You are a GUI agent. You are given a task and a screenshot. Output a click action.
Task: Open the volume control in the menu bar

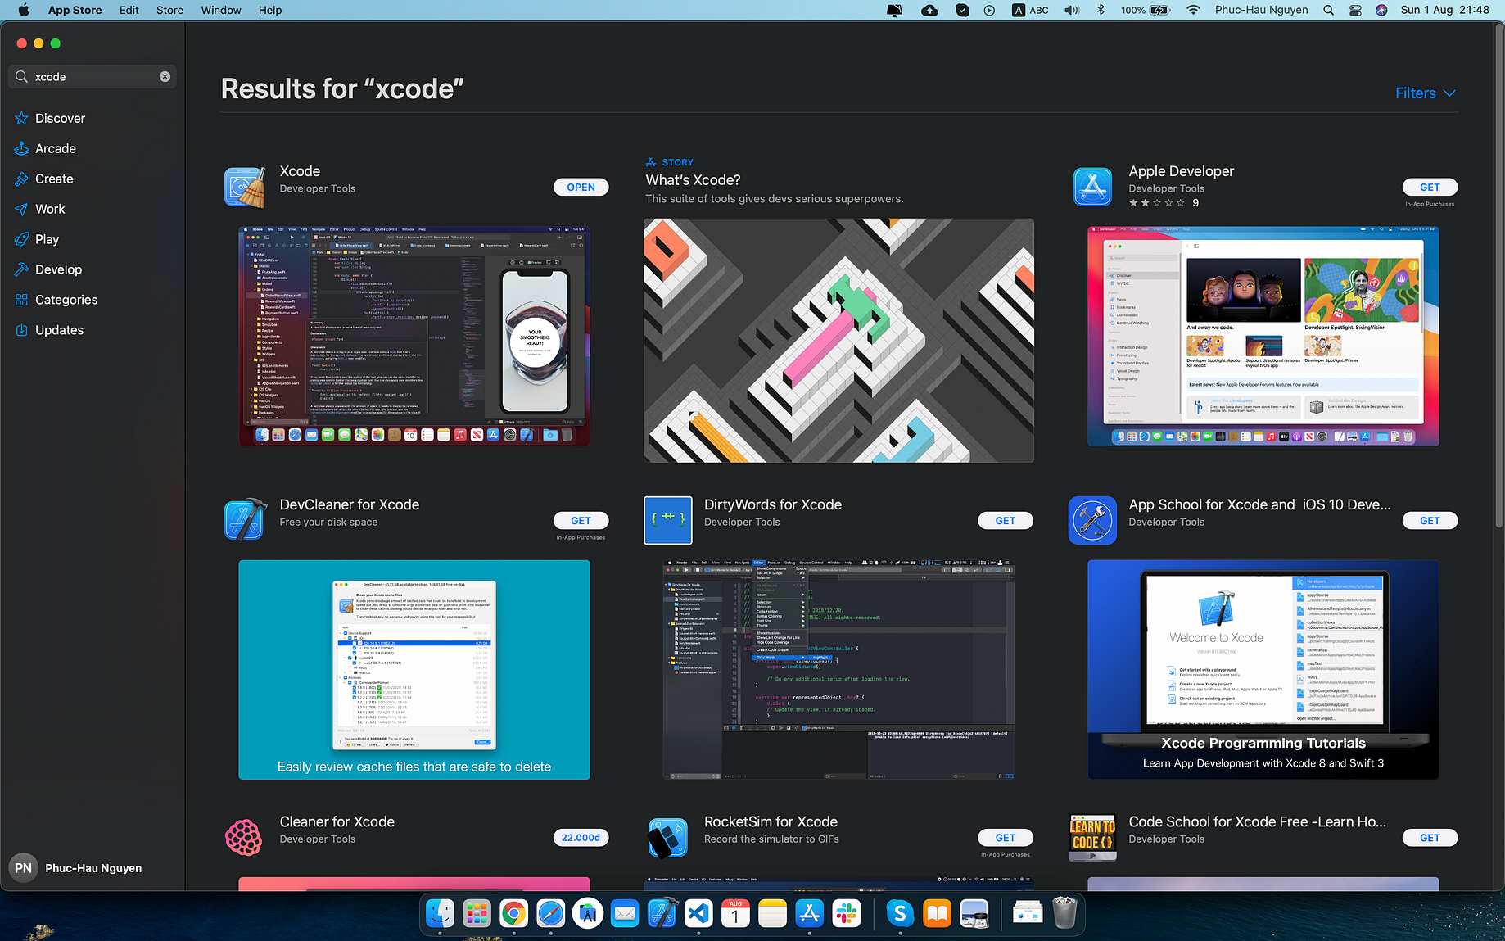pyautogui.click(x=1072, y=10)
